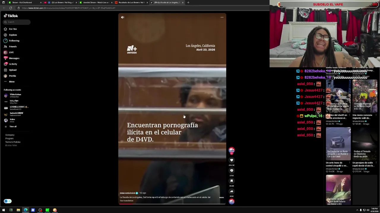Open the LIVE section
The width and height of the screenshot is (380, 213).
click(11, 52)
